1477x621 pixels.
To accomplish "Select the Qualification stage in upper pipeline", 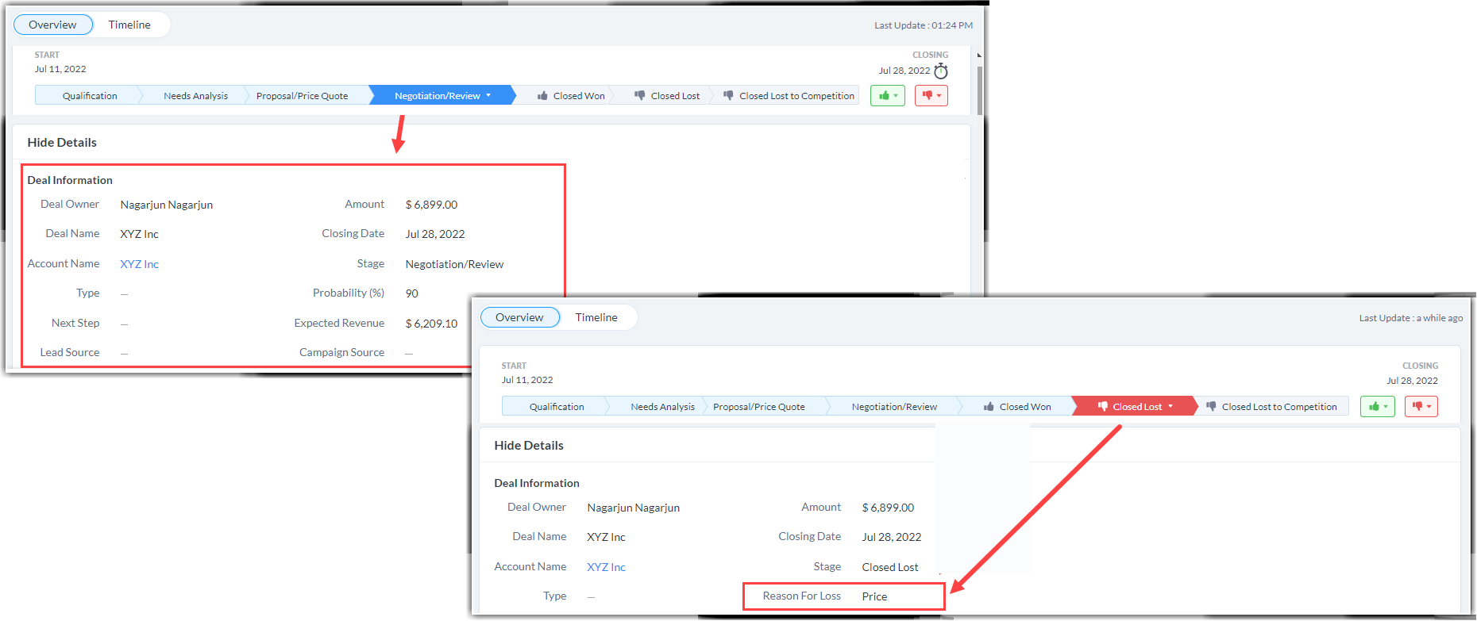I will (x=90, y=96).
